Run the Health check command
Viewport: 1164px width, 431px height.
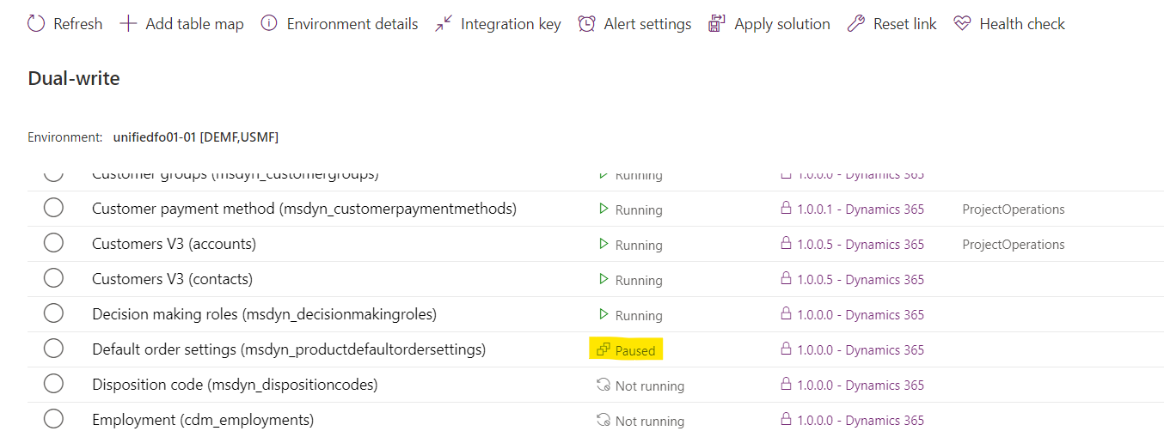1022,24
